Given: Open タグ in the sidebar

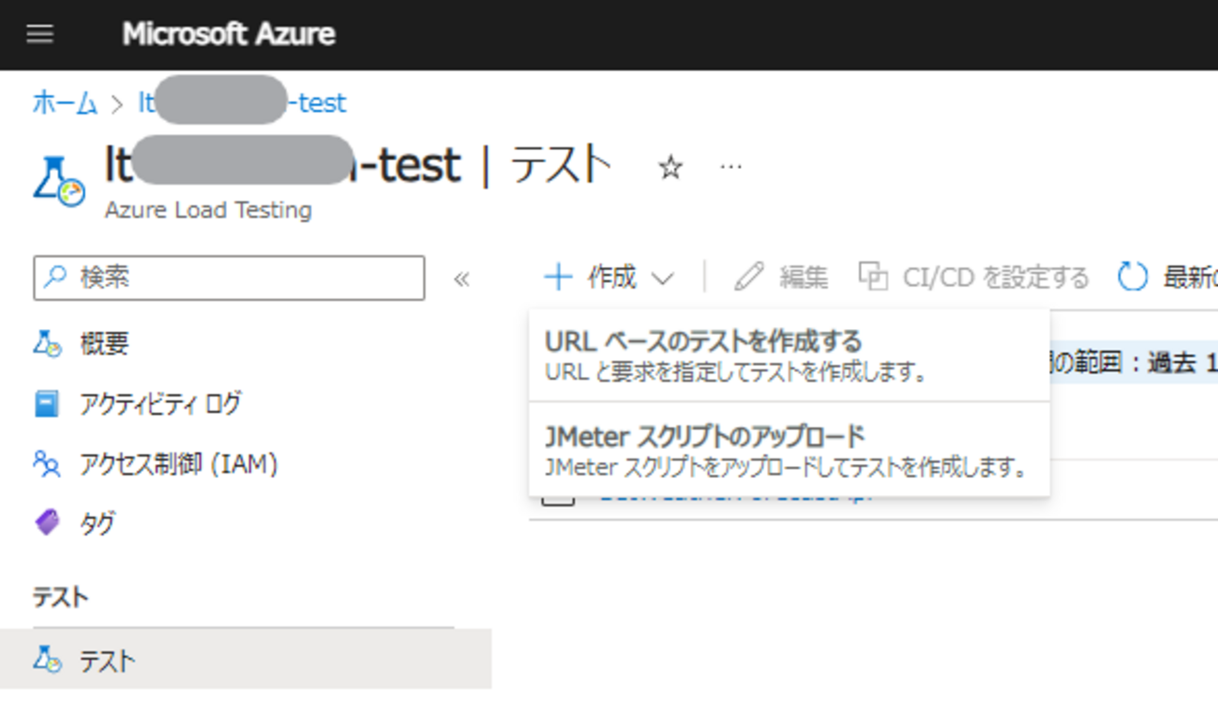Looking at the screenshot, I should 74,523.
